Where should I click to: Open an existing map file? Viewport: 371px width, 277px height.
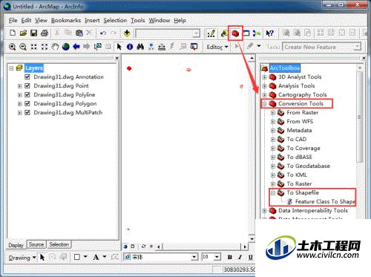pyautogui.click(x=23, y=33)
